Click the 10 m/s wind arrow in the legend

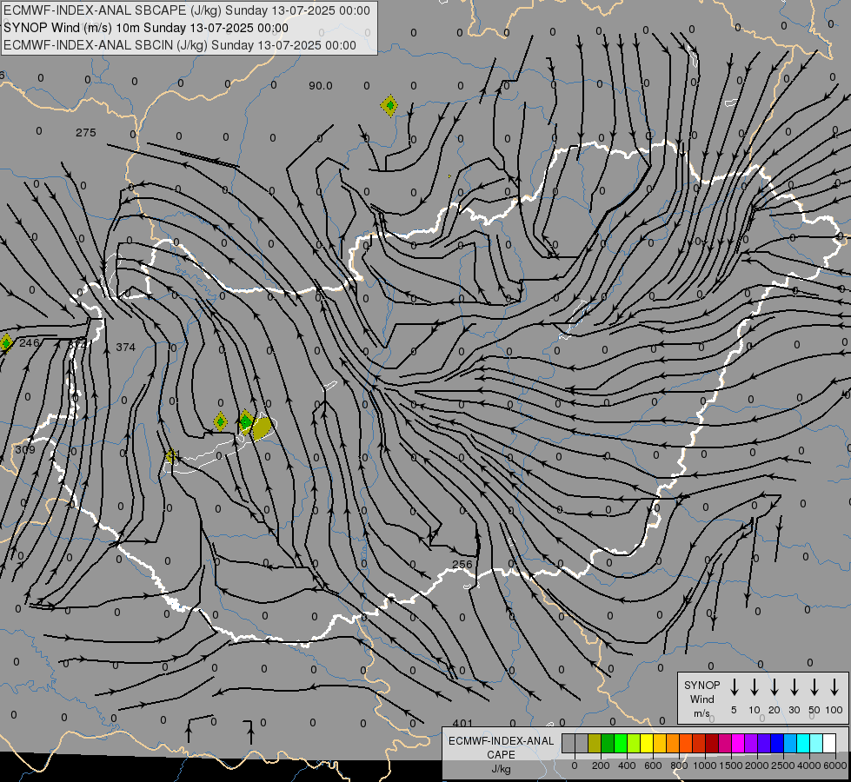click(x=754, y=687)
